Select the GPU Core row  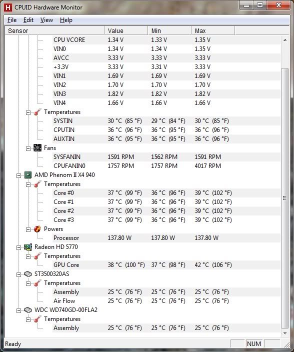click(166, 265)
